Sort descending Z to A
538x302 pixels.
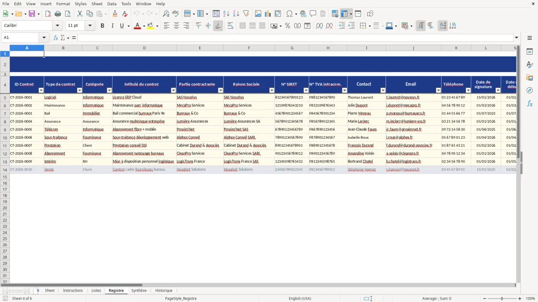(236, 14)
